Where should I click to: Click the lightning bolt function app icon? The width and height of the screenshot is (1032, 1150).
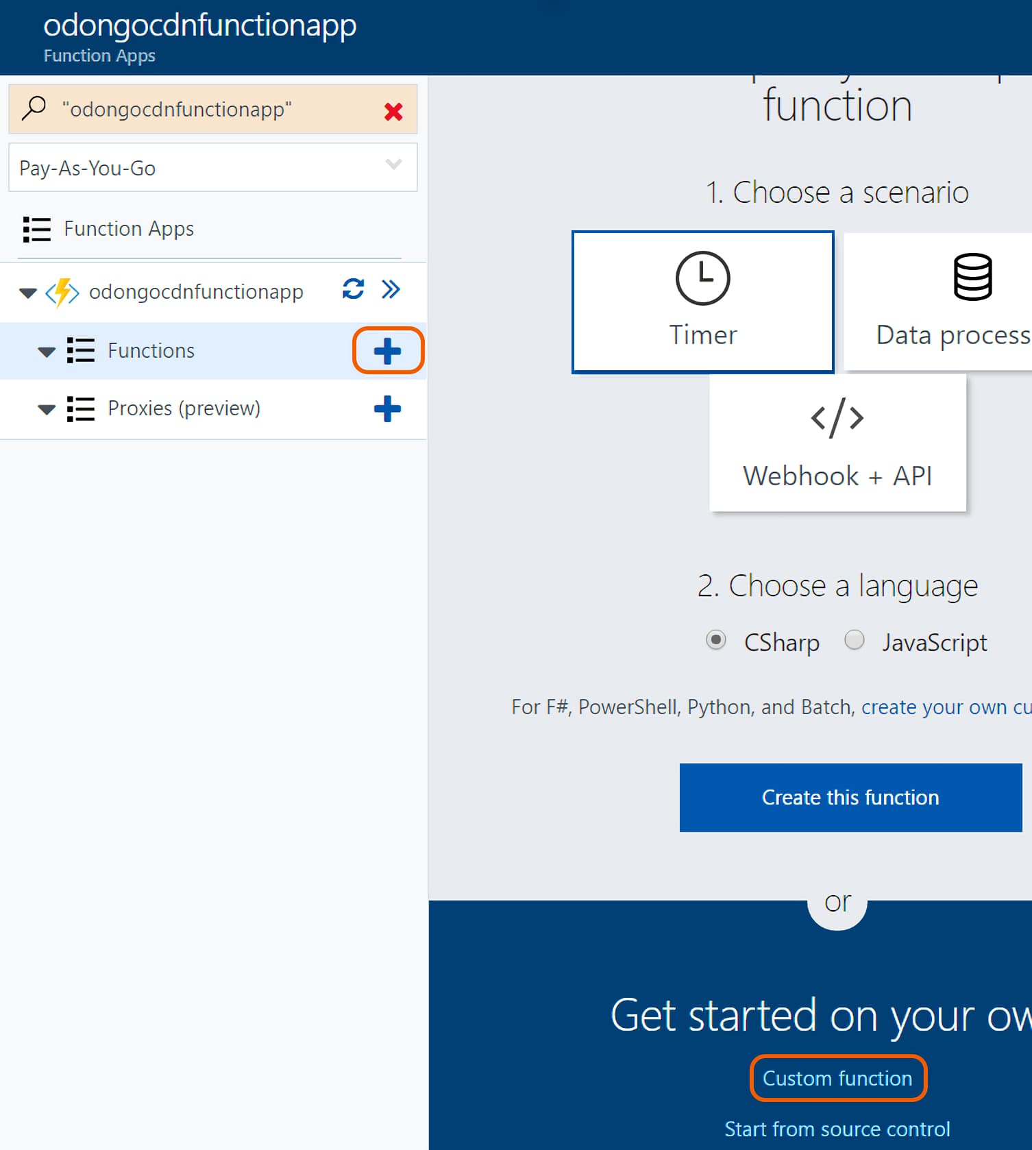[62, 293]
